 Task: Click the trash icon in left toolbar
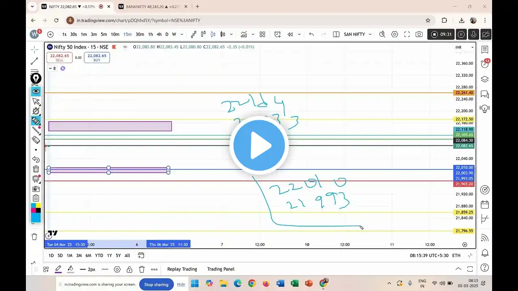tap(36, 169)
